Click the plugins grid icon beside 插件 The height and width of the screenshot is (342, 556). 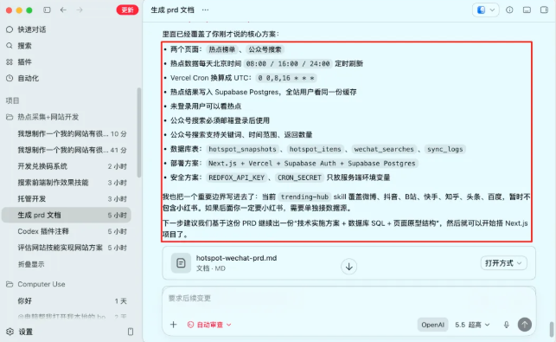[10, 62]
